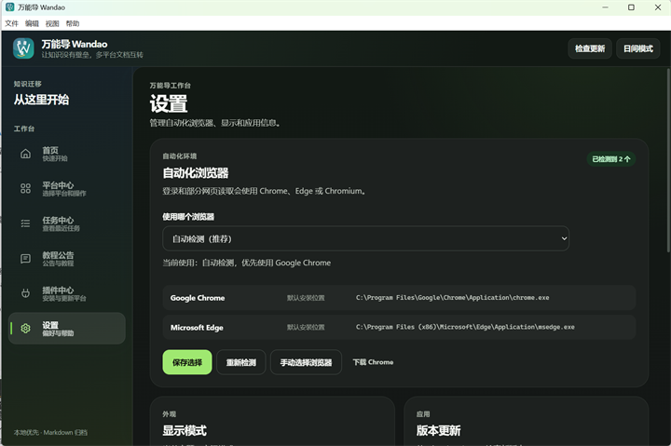
Task: Open the 下载 Chrome link
Action: 373,362
